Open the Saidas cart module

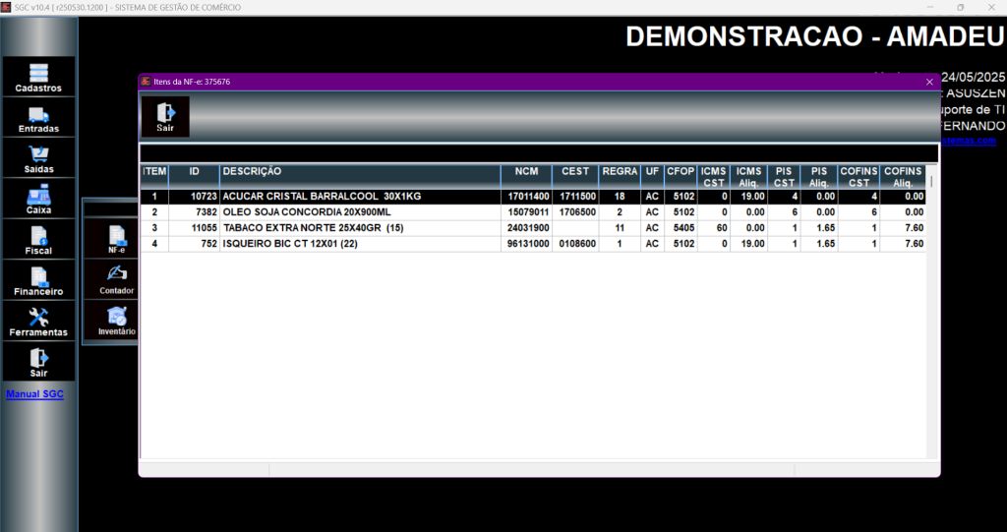(x=38, y=158)
